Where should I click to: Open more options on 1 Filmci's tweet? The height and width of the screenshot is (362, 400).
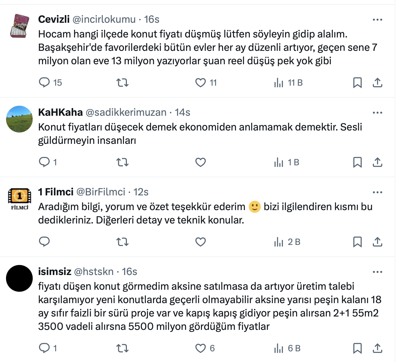click(x=377, y=192)
